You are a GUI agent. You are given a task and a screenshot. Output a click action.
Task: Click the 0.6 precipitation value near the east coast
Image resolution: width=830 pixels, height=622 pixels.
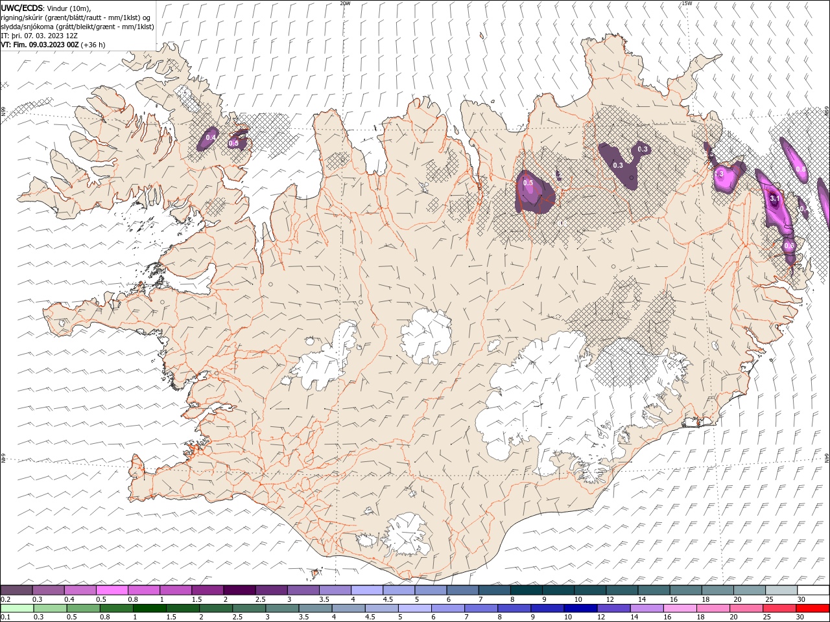click(789, 246)
